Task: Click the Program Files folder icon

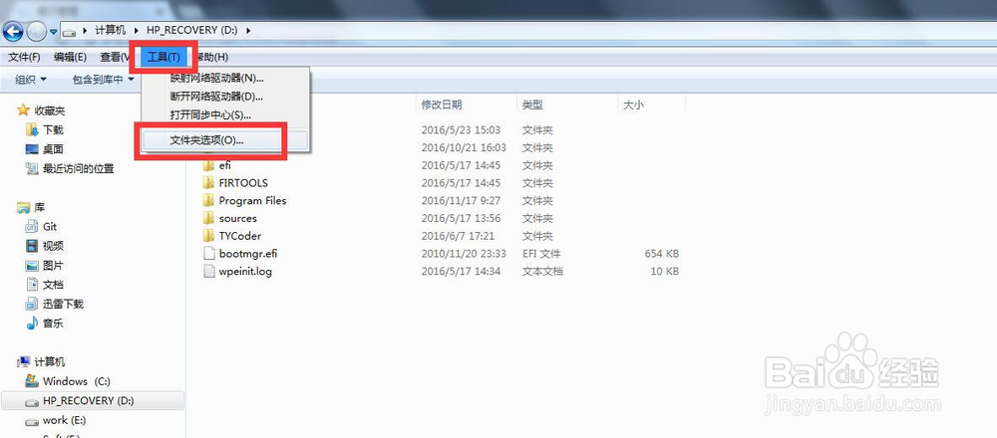Action: (208, 201)
